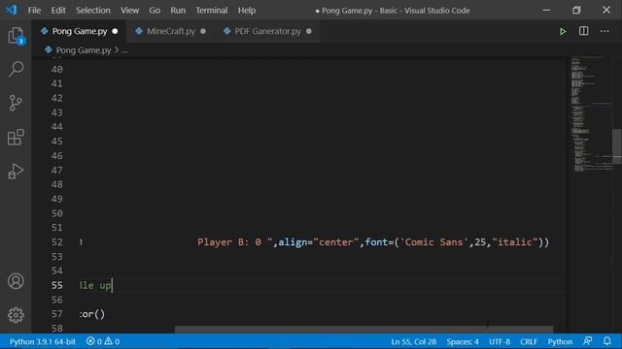Click Pong Game.py in the breadcrumb
622x349 pixels.
point(84,50)
